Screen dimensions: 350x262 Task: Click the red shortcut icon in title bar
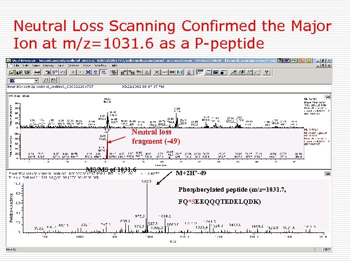coord(301,60)
